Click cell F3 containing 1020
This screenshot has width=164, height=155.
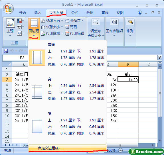tap(128, 80)
